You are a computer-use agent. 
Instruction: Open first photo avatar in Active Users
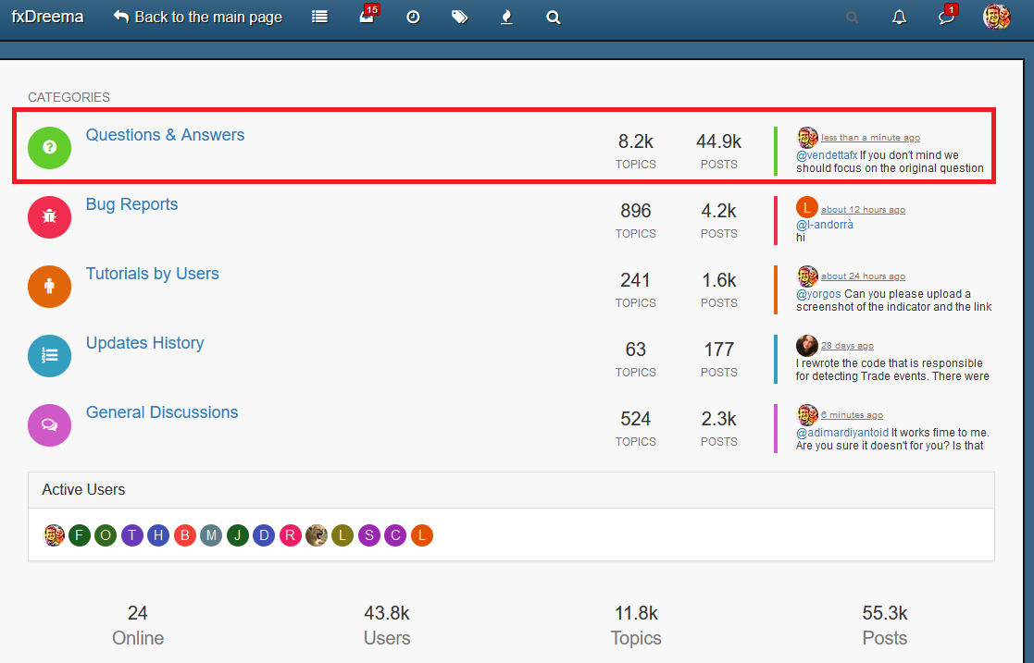(x=54, y=535)
